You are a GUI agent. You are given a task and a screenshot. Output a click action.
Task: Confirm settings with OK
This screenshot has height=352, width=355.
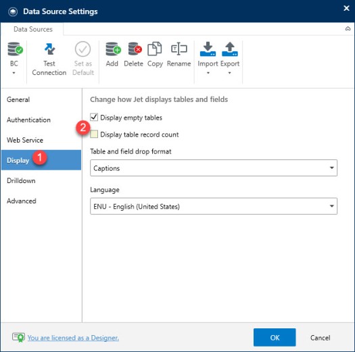tap(275, 337)
